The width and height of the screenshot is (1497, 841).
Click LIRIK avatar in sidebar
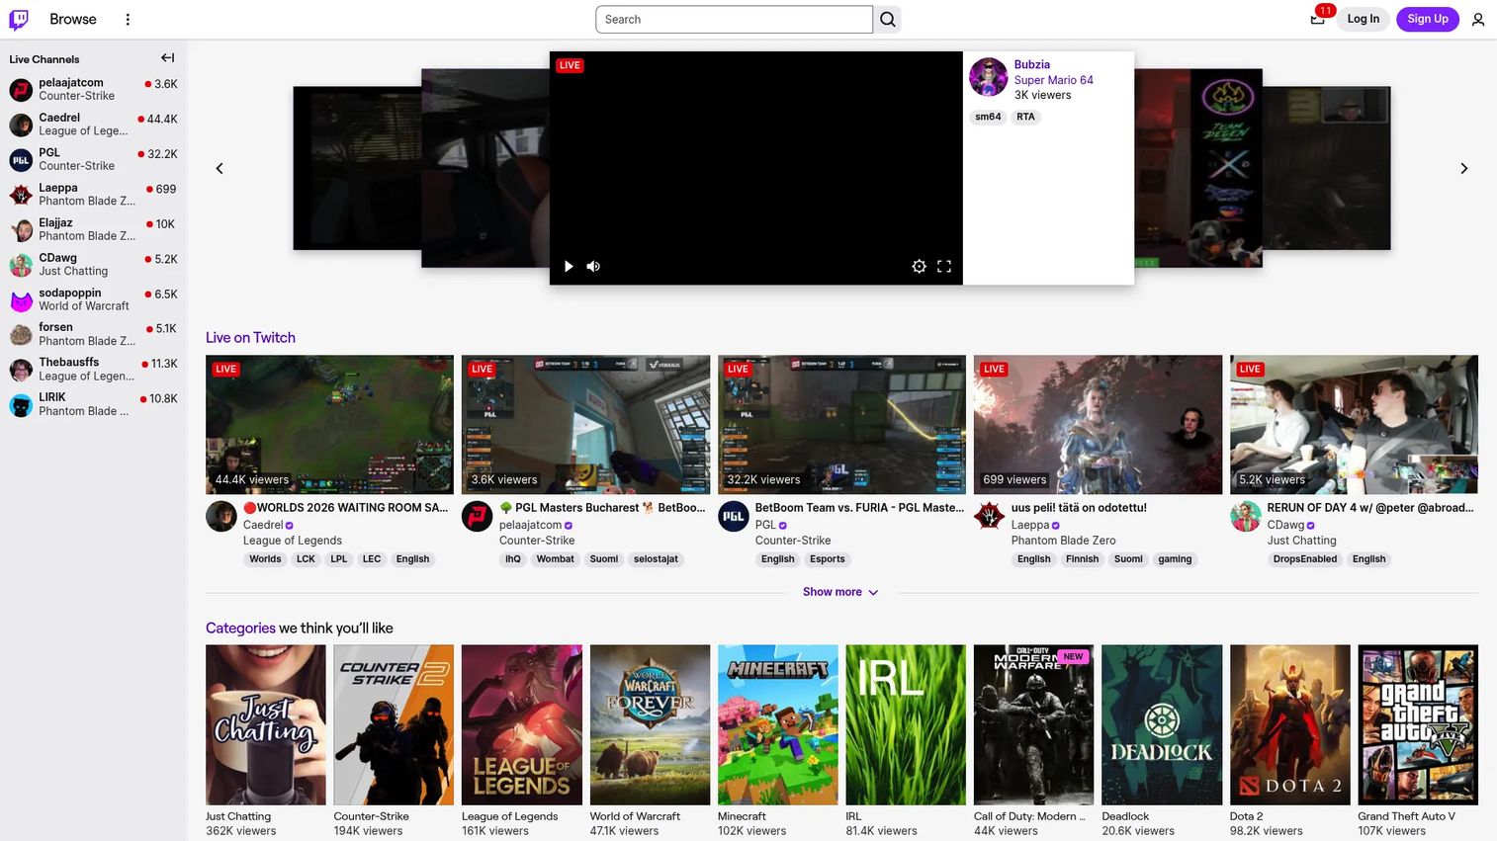[21, 405]
